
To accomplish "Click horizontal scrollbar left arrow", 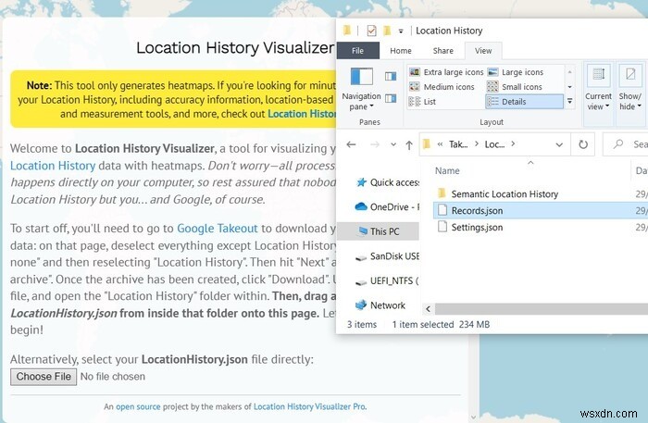I will point(428,309).
